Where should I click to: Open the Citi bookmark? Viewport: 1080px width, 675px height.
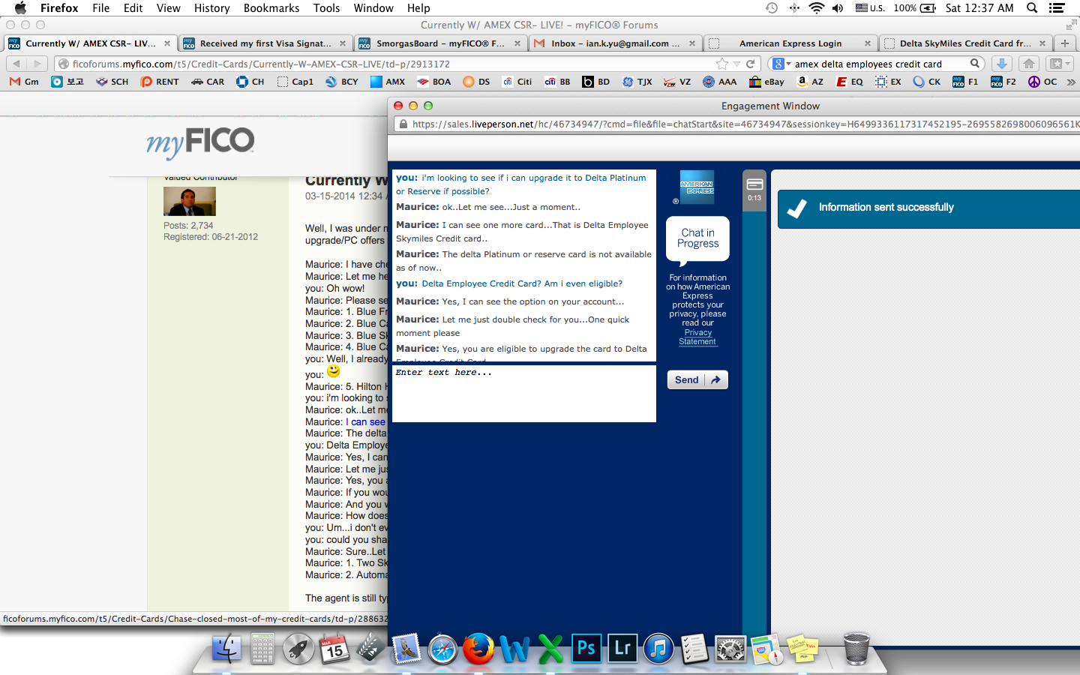517,82
